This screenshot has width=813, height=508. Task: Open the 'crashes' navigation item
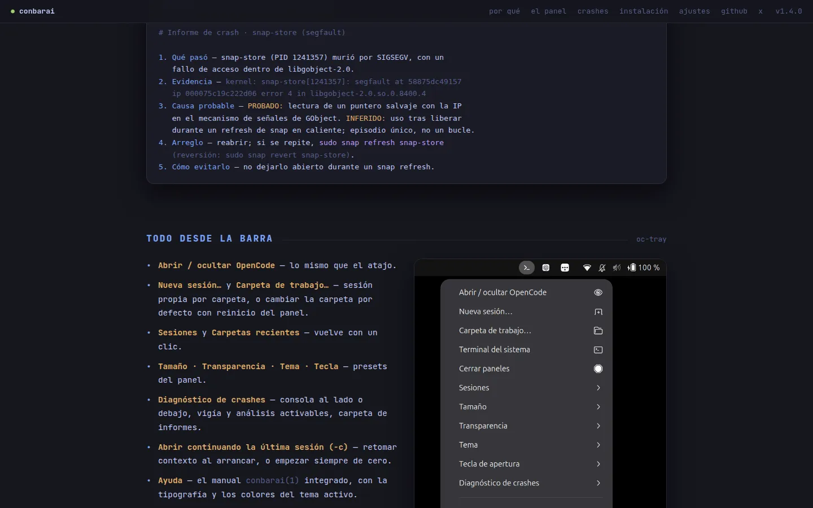coord(593,11)
